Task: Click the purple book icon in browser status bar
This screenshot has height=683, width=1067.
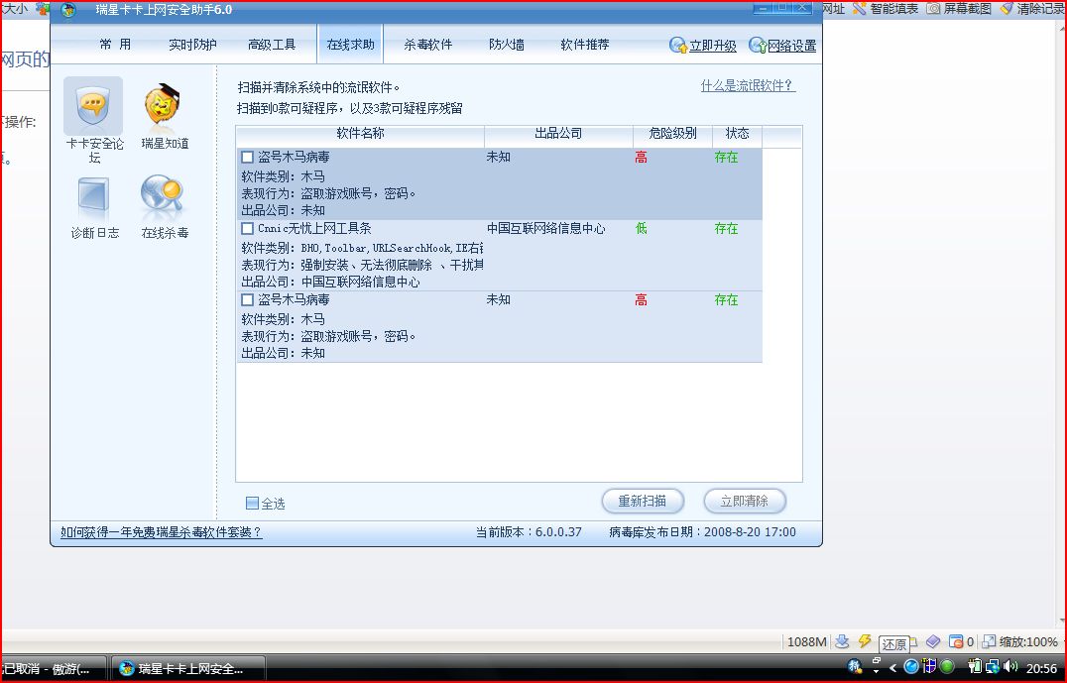Action: coord(933,641)
